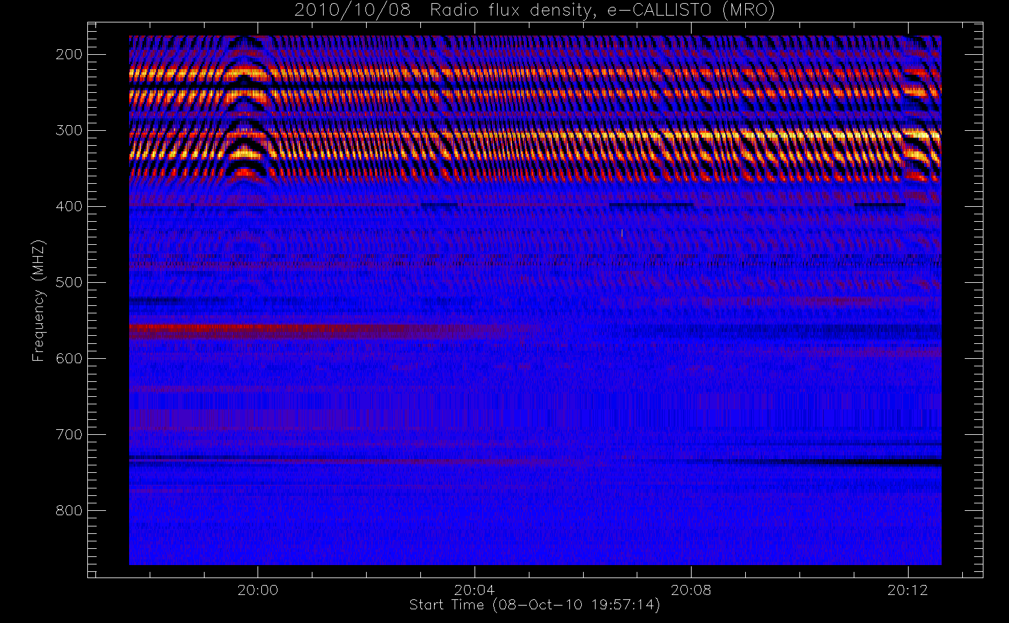Select the 600 frequency axis label

coord(69,358)
